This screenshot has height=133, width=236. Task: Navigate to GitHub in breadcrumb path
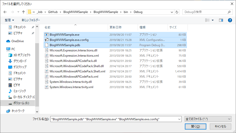[x=53, y=12]
